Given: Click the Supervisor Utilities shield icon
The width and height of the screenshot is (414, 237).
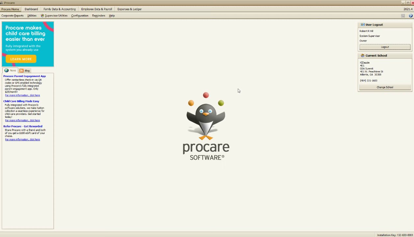Looking at the screenshot, I should [42, 16].
